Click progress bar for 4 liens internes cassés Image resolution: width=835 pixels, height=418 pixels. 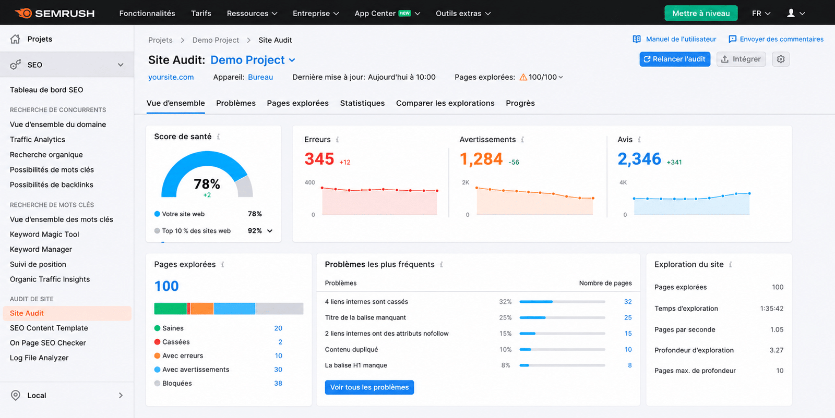(562, 302)
